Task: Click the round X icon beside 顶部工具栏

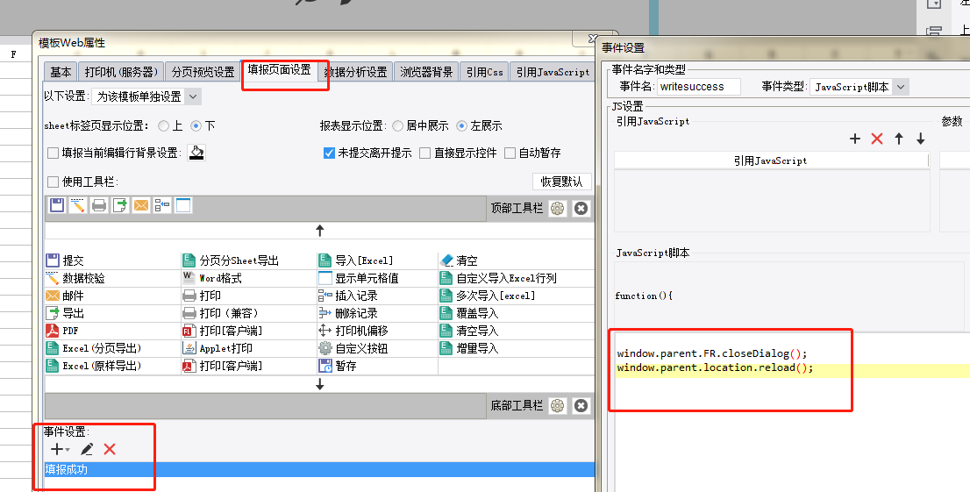Action: tap(581, 209)
